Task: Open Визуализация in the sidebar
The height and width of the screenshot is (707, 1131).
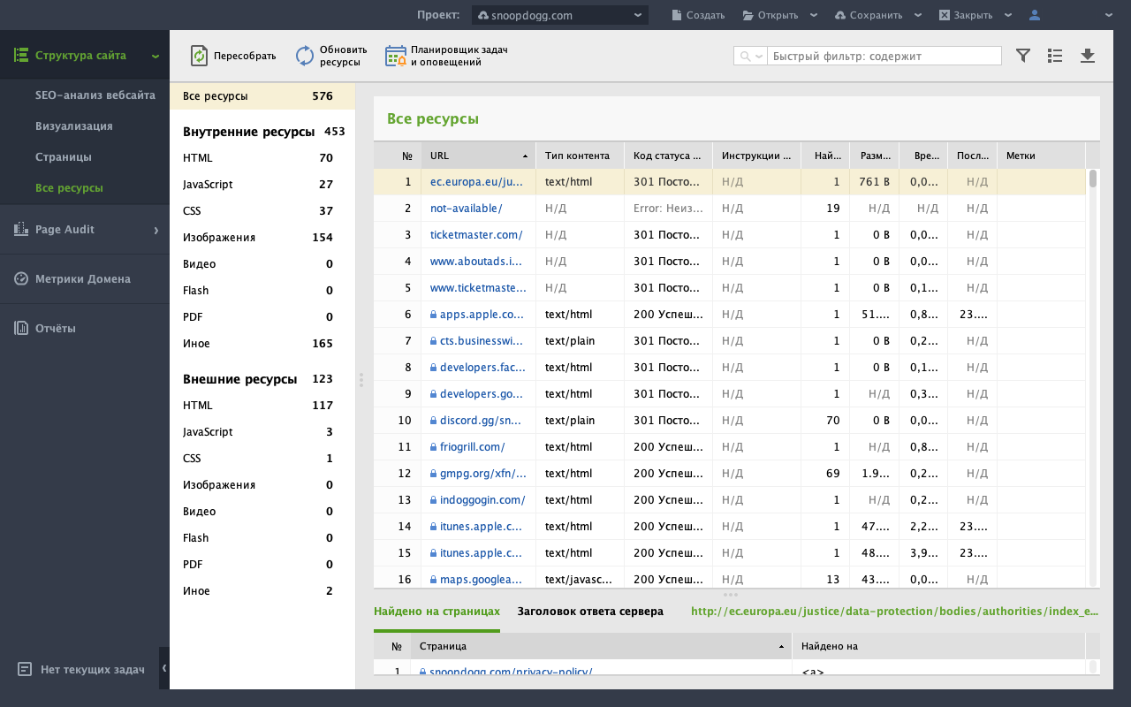Action: pos(74,125)
